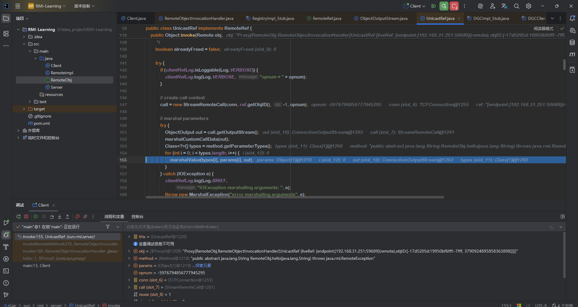
Task: Open the Database tool window icon
Action: tap(572, 42)
